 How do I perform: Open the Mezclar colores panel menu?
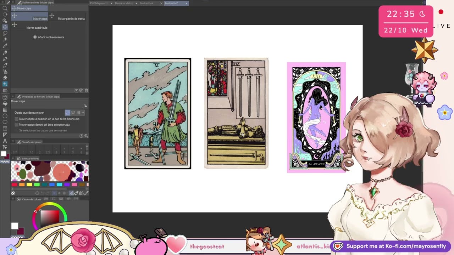(13, 158)
